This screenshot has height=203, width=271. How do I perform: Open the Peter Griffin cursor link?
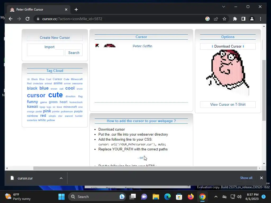142,46
